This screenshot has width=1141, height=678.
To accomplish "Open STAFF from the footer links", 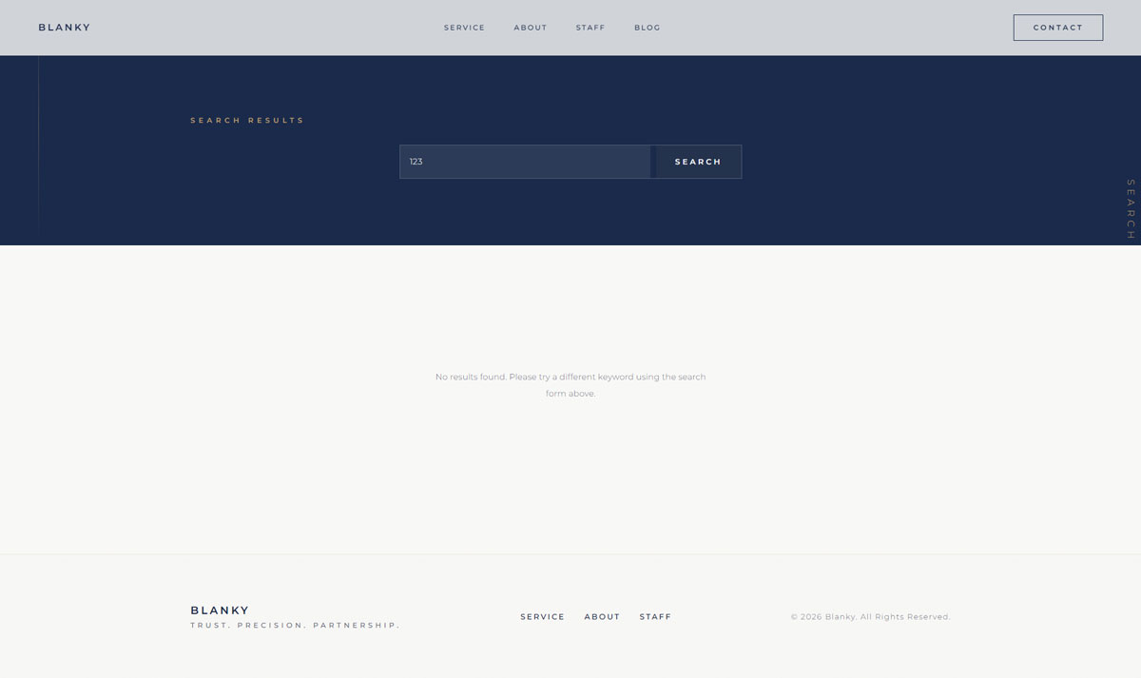I will point(655,616).
